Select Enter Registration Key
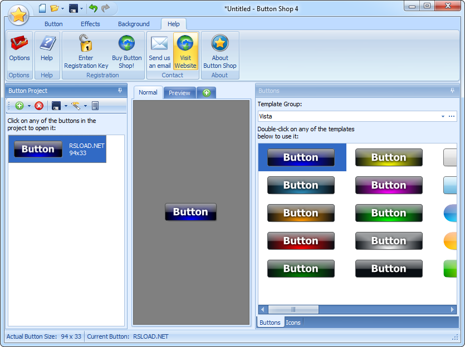465x347 pixels. 85,50
